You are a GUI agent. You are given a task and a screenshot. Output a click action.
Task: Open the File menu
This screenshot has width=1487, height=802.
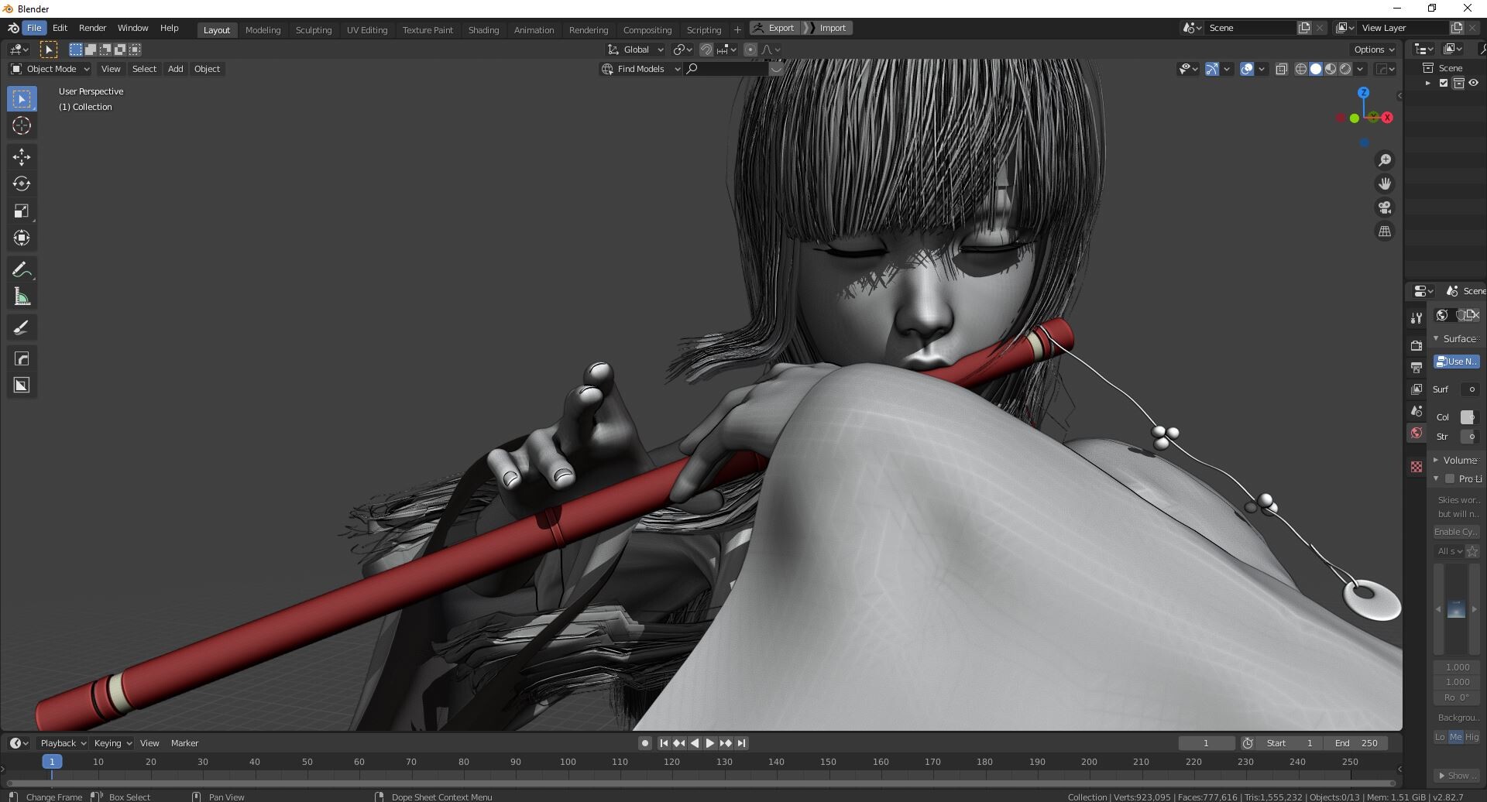34,28
